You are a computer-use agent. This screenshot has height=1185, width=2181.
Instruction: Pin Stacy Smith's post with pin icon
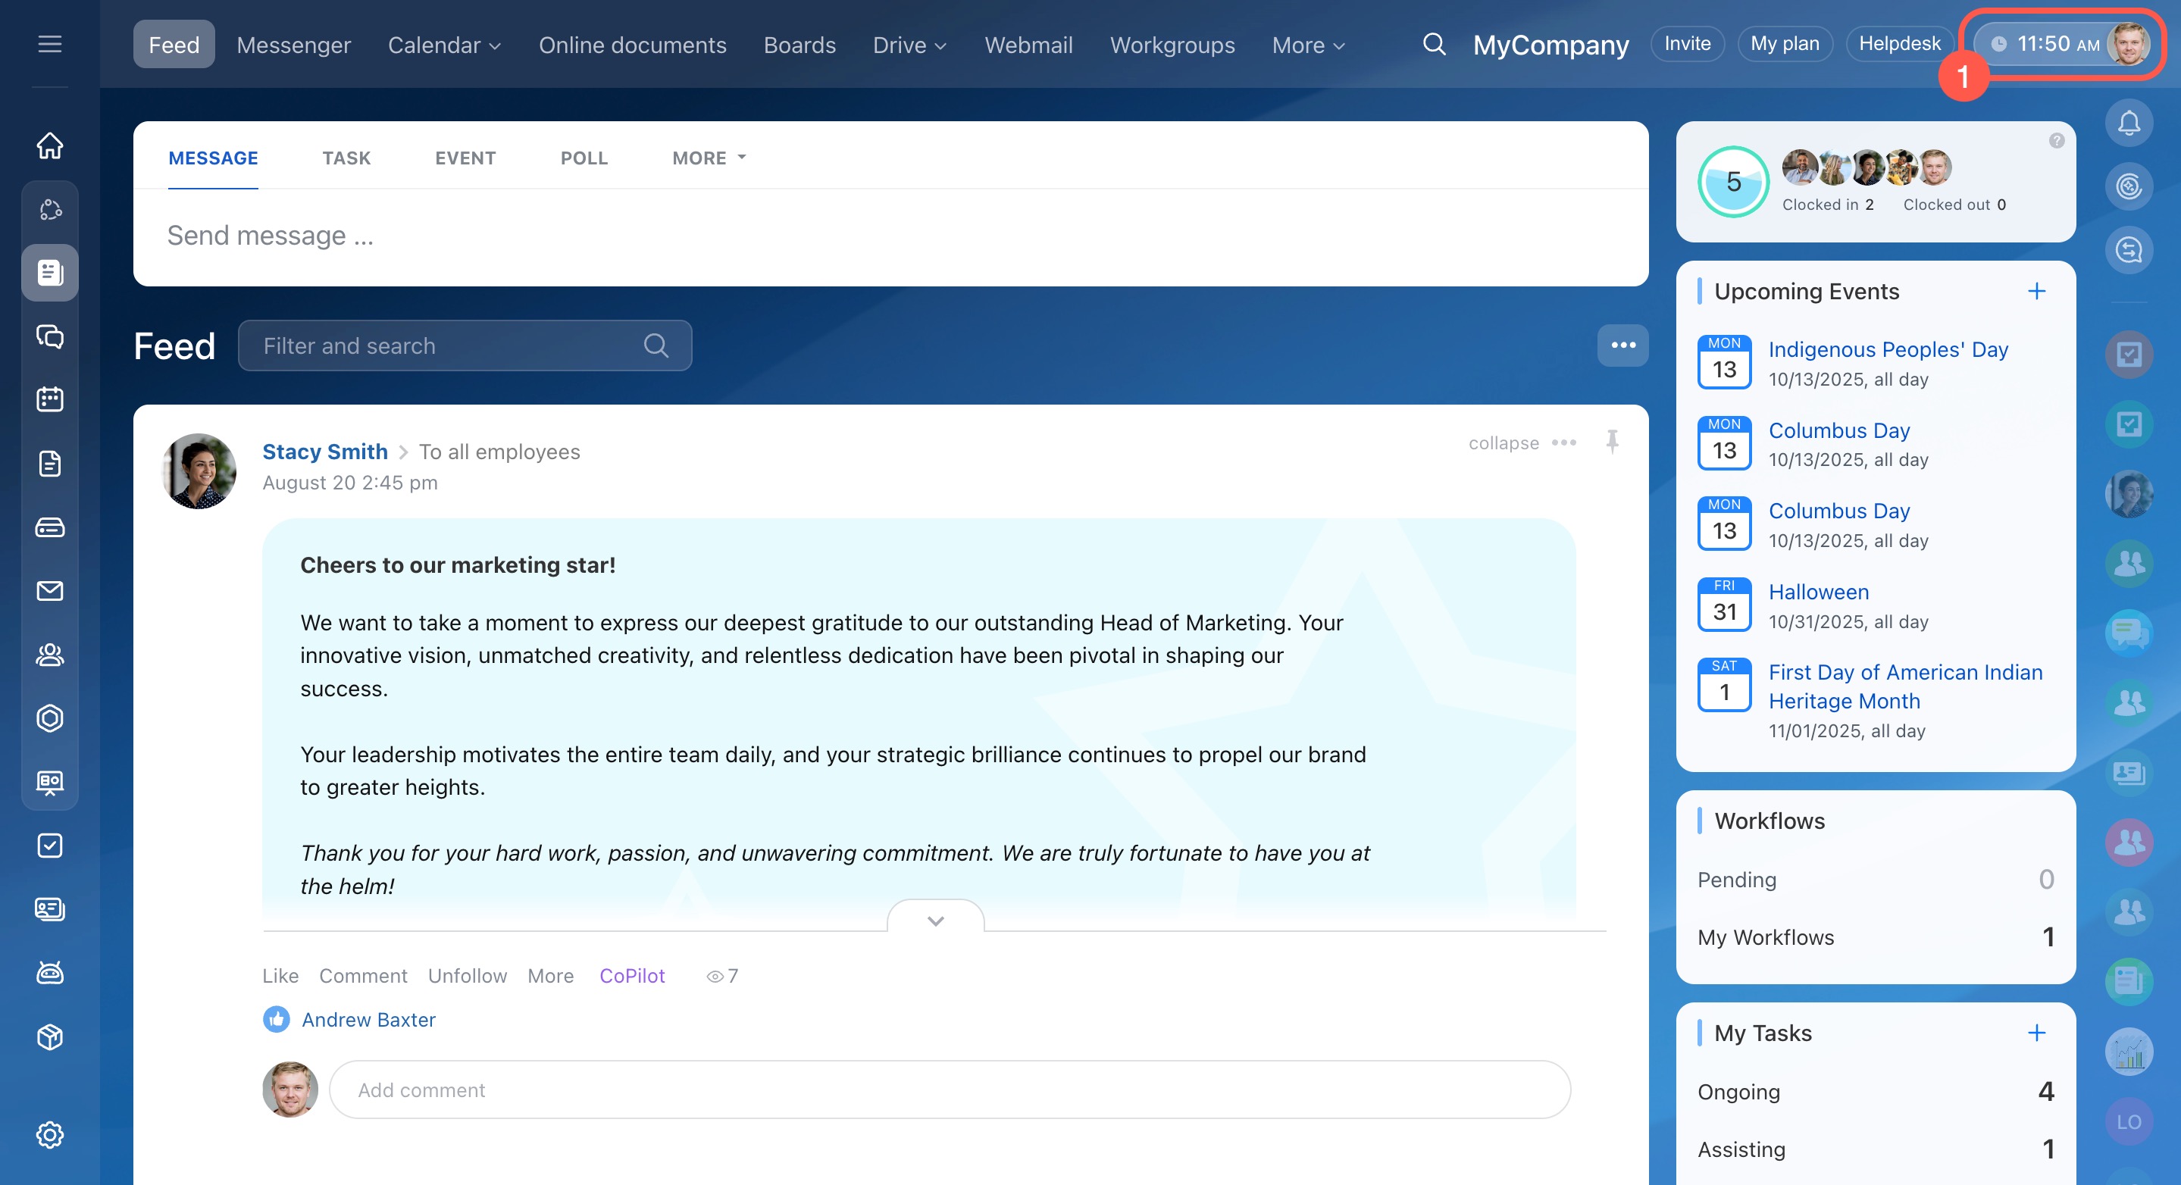tap(1611, 441)
